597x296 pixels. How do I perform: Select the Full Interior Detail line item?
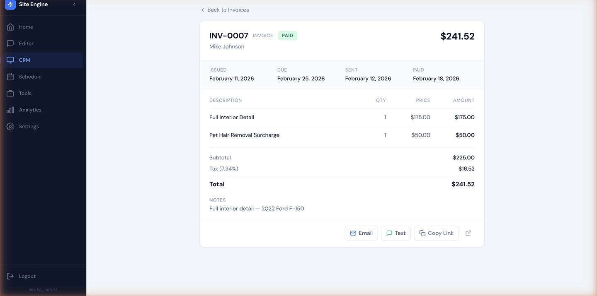pos(231,117)
